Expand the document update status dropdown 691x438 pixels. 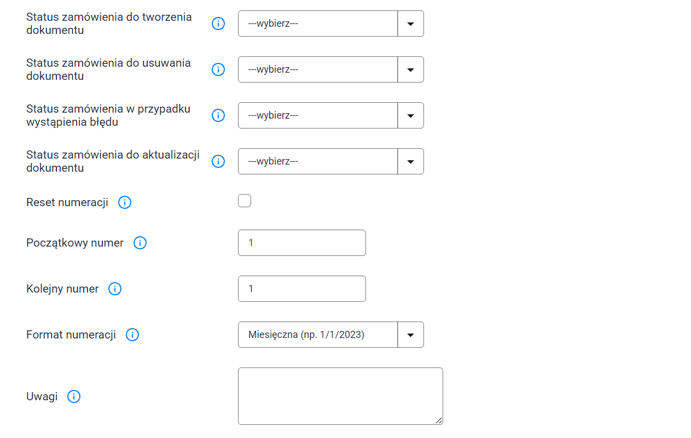[331, 161]
